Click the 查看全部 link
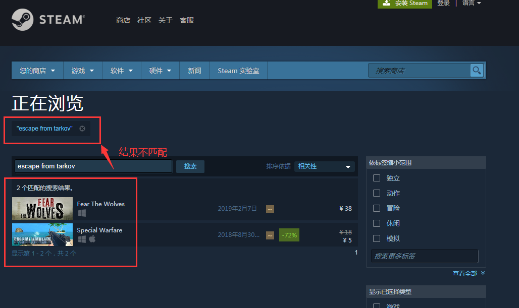Screen dimensions: 519x308 click(x=464, y=274)
